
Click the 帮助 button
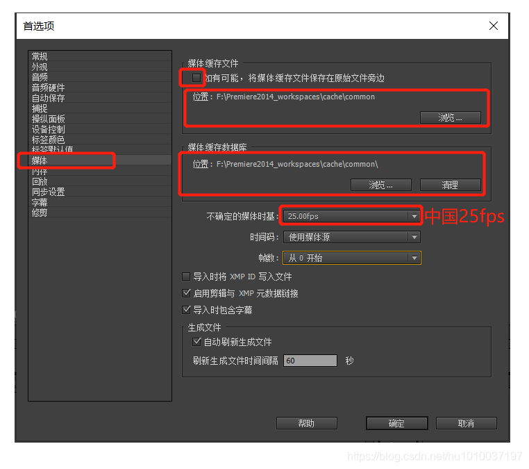coord(307,423)
